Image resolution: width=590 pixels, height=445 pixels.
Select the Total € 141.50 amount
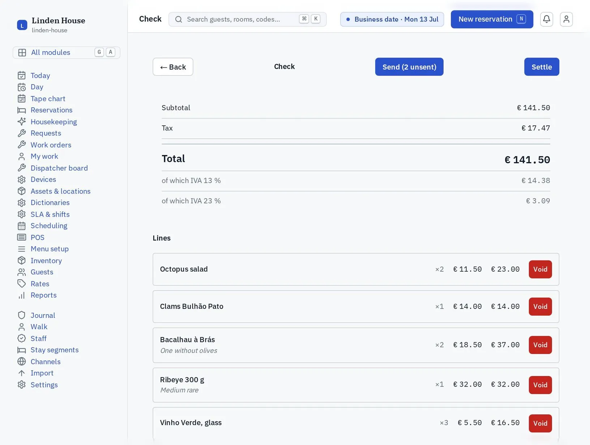click(x=527, y=160)
